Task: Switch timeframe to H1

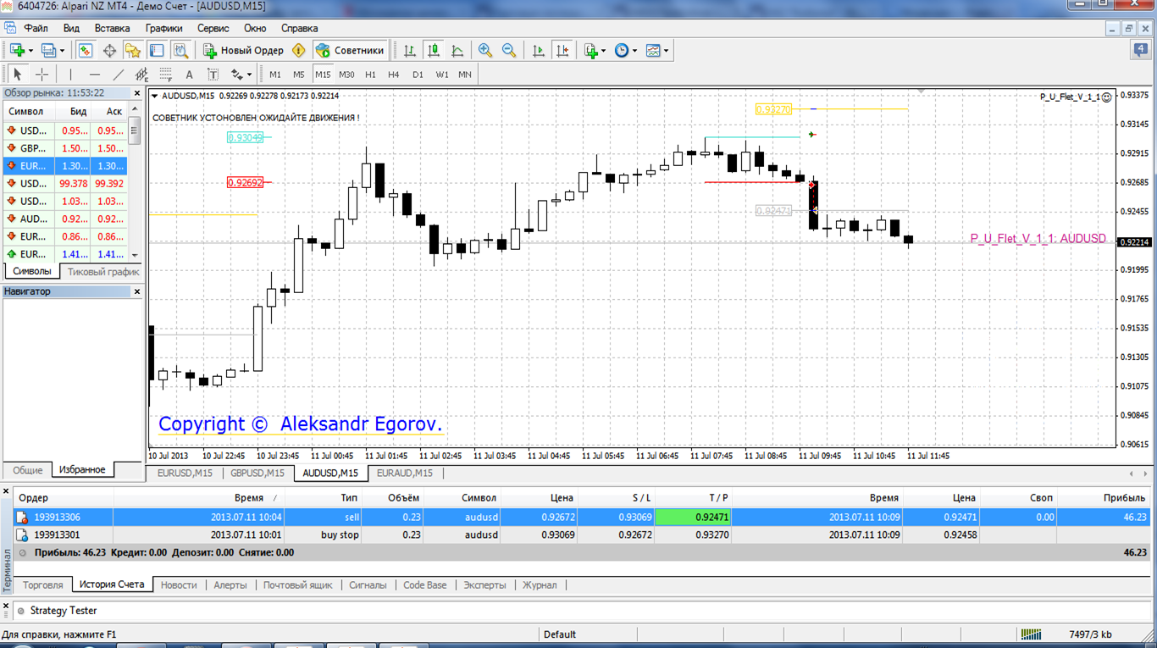Action: [370, 75]
